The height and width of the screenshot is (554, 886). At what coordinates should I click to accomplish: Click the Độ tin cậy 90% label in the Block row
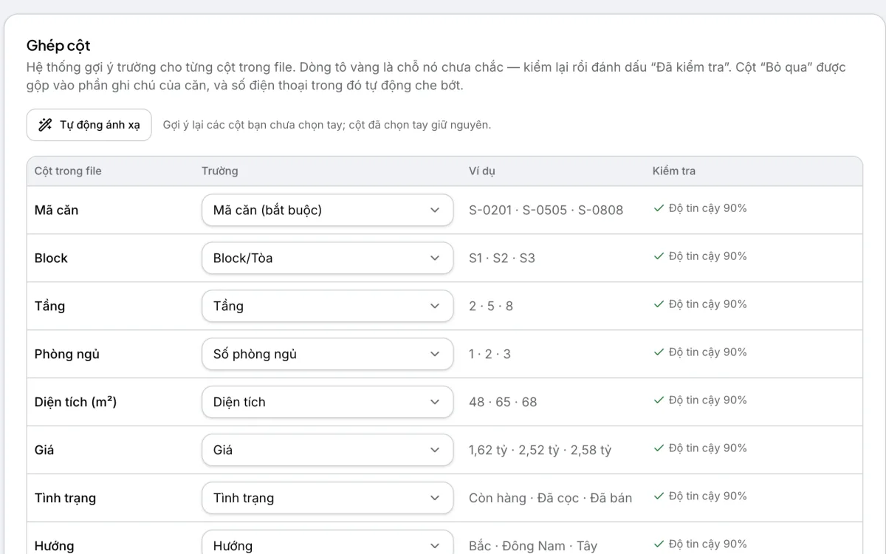[x=708, y=256]
